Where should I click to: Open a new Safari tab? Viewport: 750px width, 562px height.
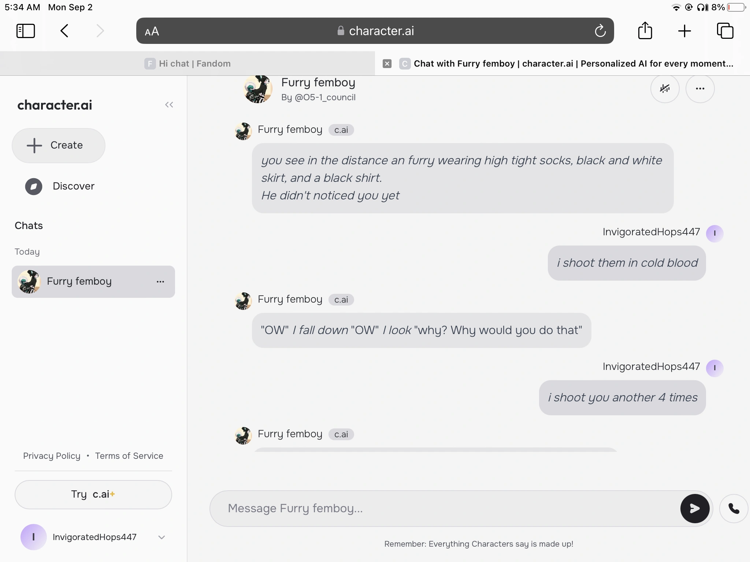(x=684, y=31)
